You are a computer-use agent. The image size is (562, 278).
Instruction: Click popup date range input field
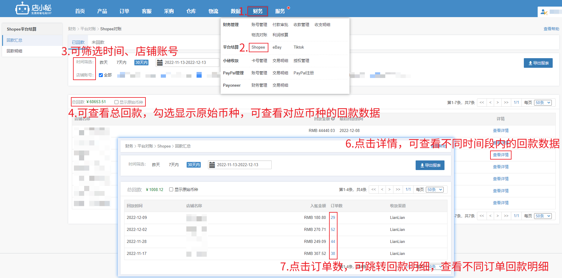[240, 165]
